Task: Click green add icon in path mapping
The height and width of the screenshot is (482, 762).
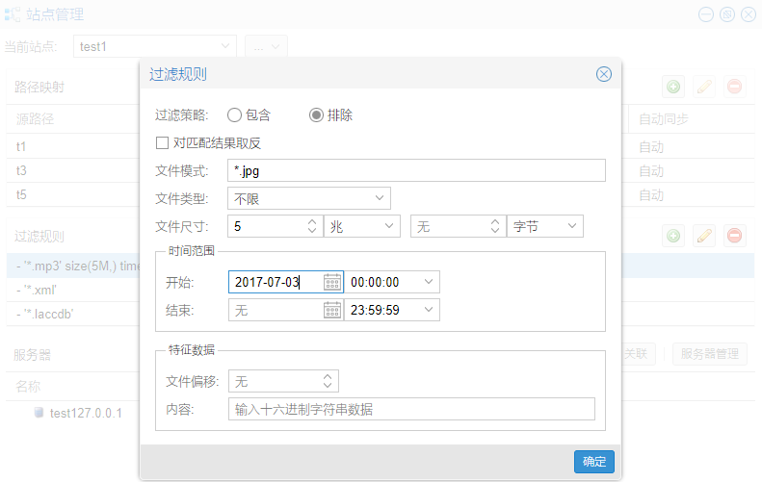Action: click(673, 87)
